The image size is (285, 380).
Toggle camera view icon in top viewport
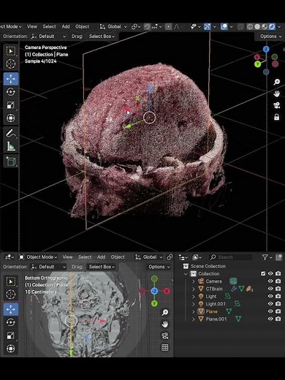pos(277,105)
